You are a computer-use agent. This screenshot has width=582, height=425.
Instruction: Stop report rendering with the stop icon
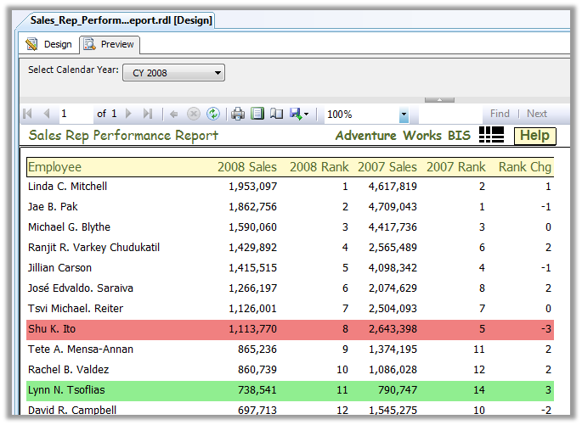tap(194, 114)
